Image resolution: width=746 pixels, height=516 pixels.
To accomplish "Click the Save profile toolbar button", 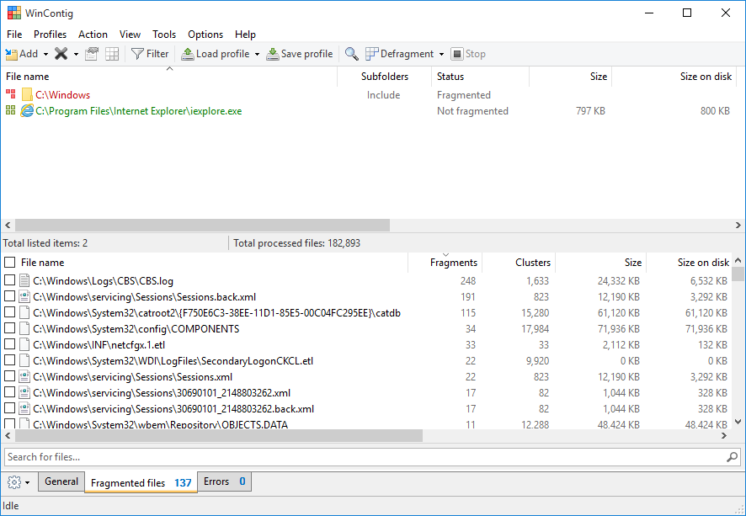I will 299,54.
